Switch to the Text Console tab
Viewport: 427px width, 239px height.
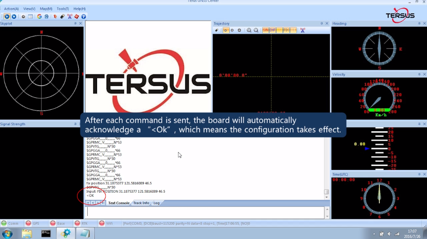(x=119, y=203)
